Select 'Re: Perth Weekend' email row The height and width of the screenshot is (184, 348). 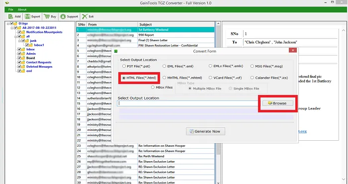pyautogui.click(x=146, y=156)
